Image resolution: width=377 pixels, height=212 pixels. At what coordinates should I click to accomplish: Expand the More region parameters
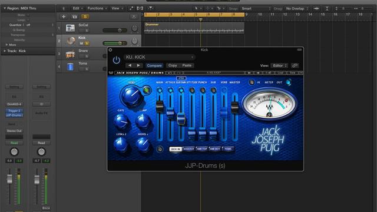[x=6, y=45]
